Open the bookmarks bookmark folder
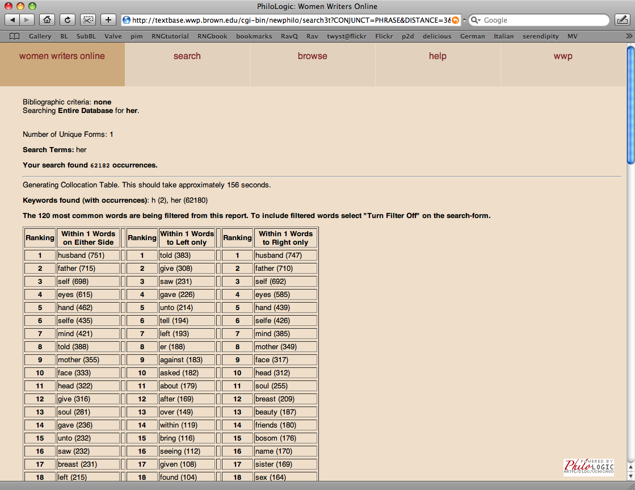The image size is (635, 490). (254, 36)
